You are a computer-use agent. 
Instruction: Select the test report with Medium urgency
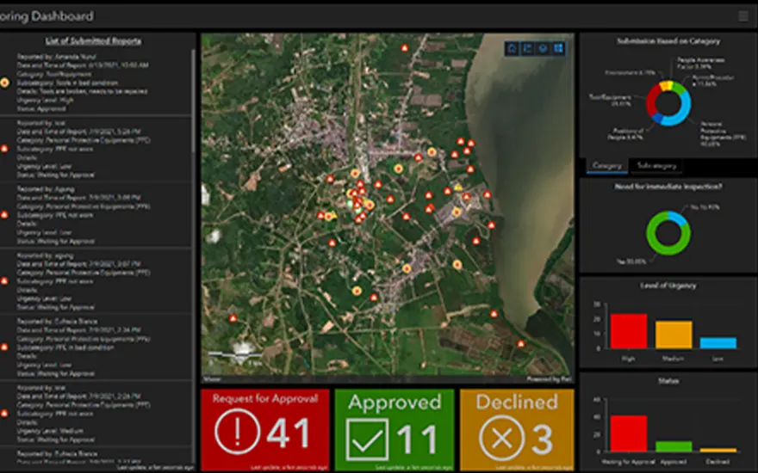click(x=96, y=413)
